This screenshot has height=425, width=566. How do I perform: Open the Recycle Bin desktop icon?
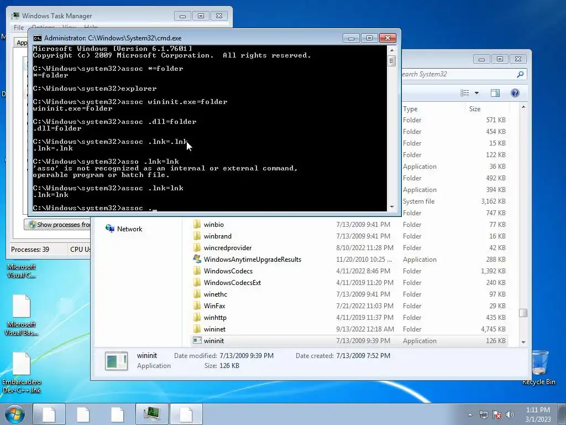[x=539, y=368]
